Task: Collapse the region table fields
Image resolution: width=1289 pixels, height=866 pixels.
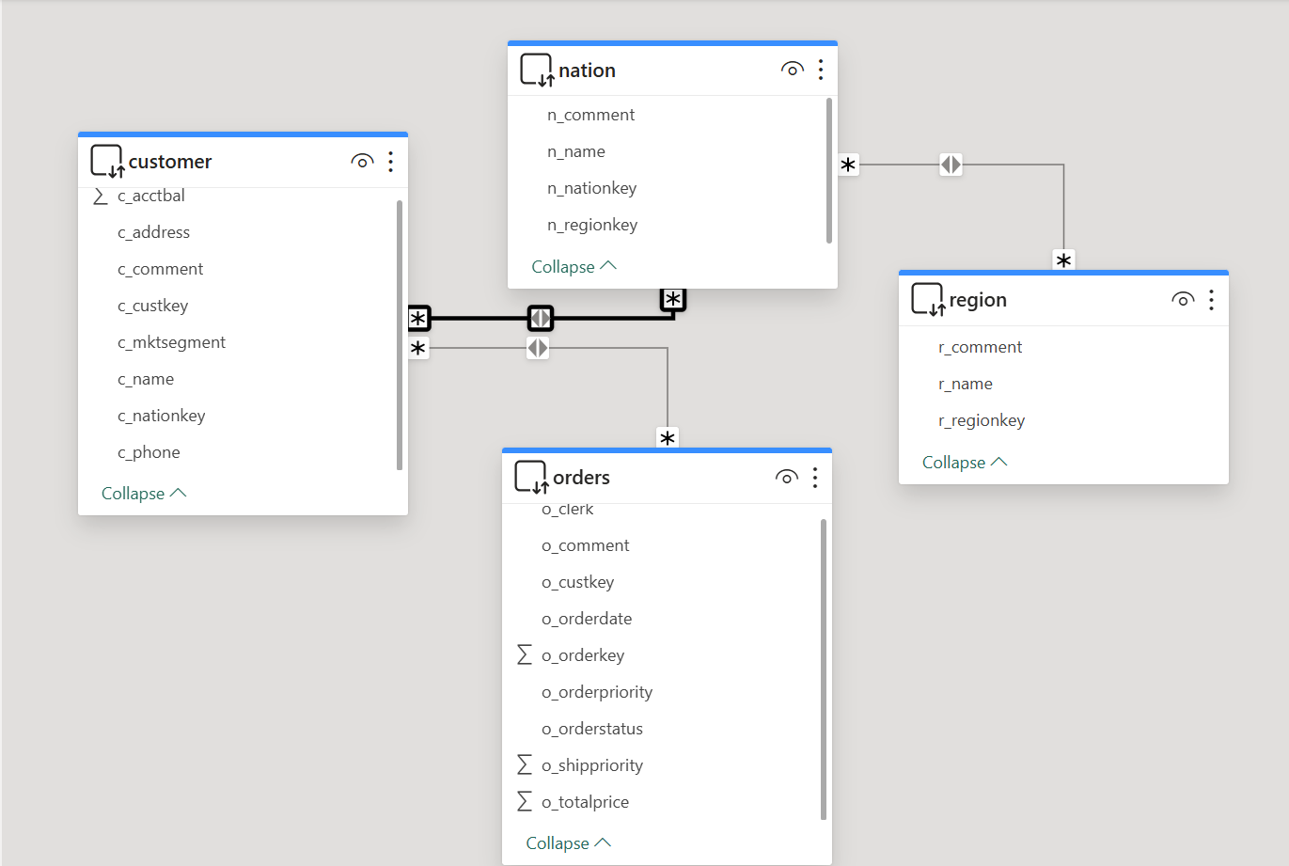Action: coord(964,463)
